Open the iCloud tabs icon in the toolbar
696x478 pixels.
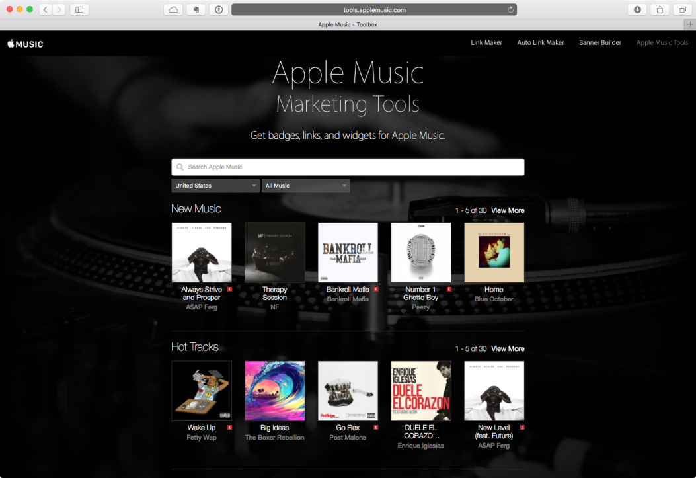[174, 9]
